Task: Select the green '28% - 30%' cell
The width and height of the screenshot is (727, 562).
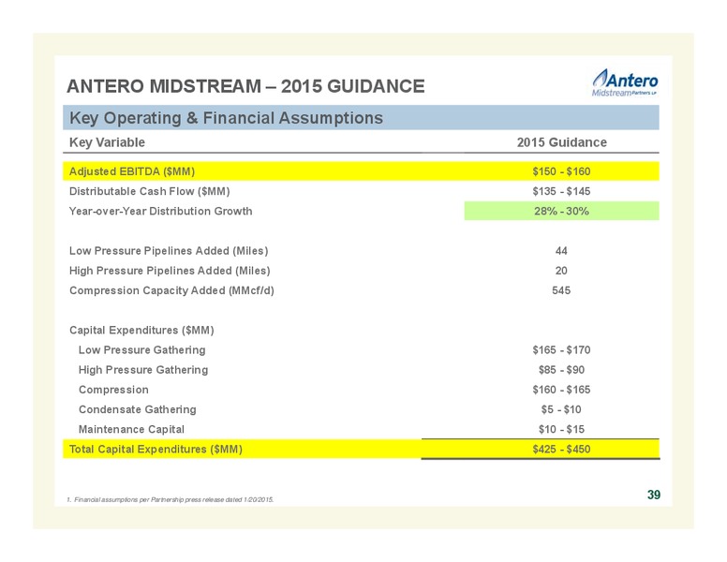Action: click(561, 211)
